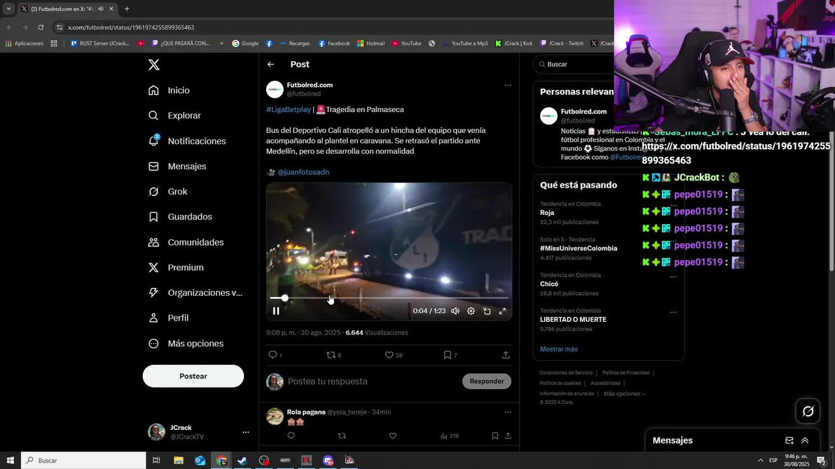Reload the browser page
The height and width of the screenshot is (469, 835).
(x=40, y=27)
